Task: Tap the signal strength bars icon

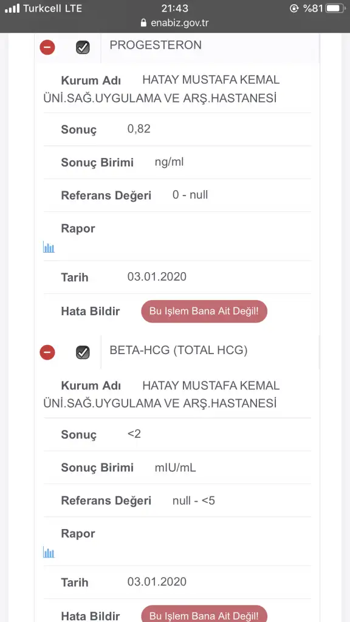Action: click(12, 9)
